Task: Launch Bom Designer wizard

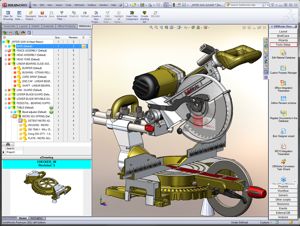Action: click(x=283, y=133)
